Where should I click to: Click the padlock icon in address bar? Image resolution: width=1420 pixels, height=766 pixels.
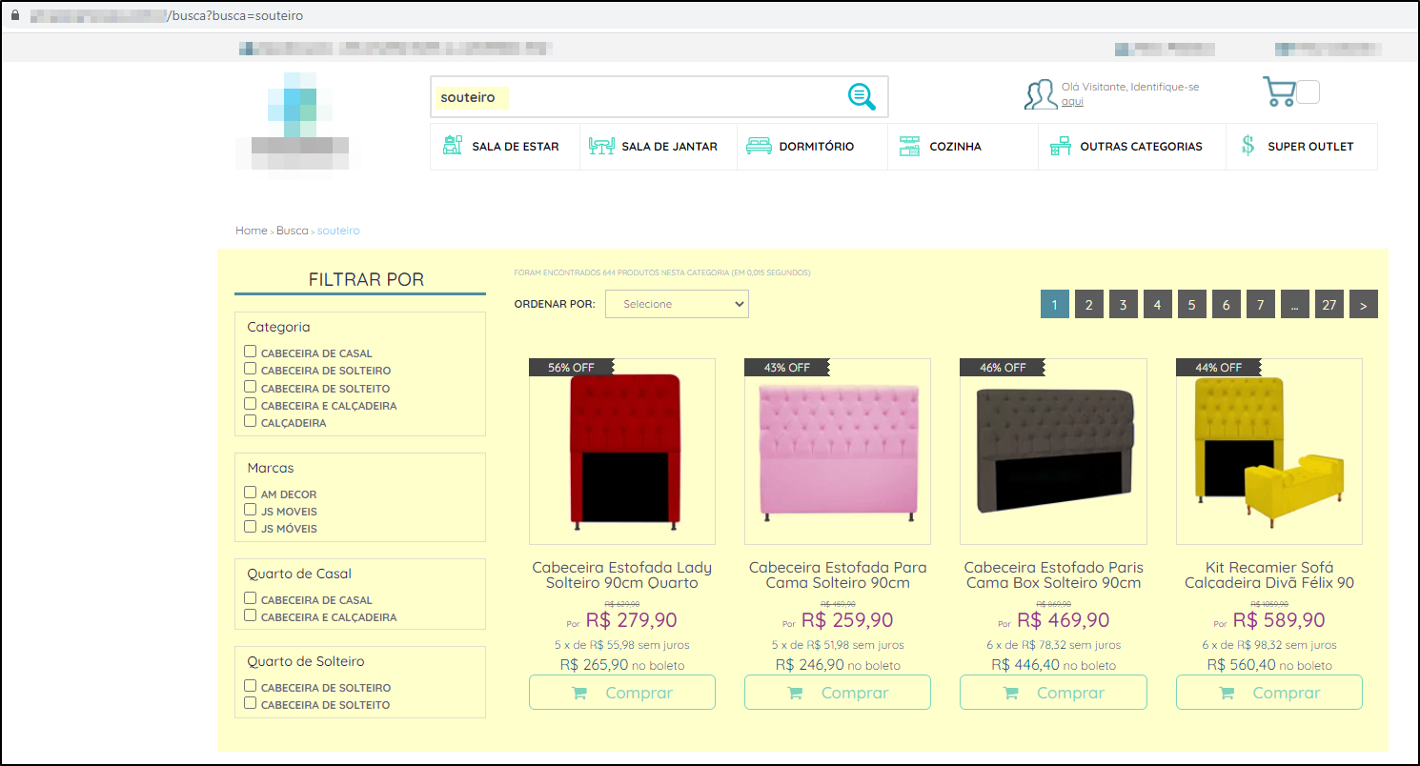[14, 15]
